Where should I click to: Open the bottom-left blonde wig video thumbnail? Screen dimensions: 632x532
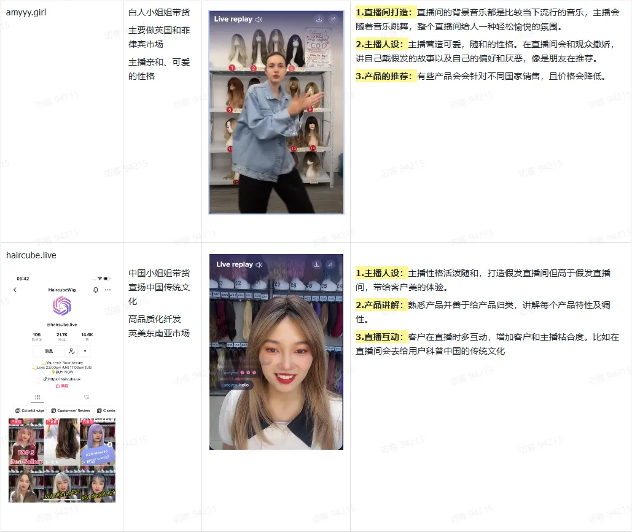coord(26,484)
